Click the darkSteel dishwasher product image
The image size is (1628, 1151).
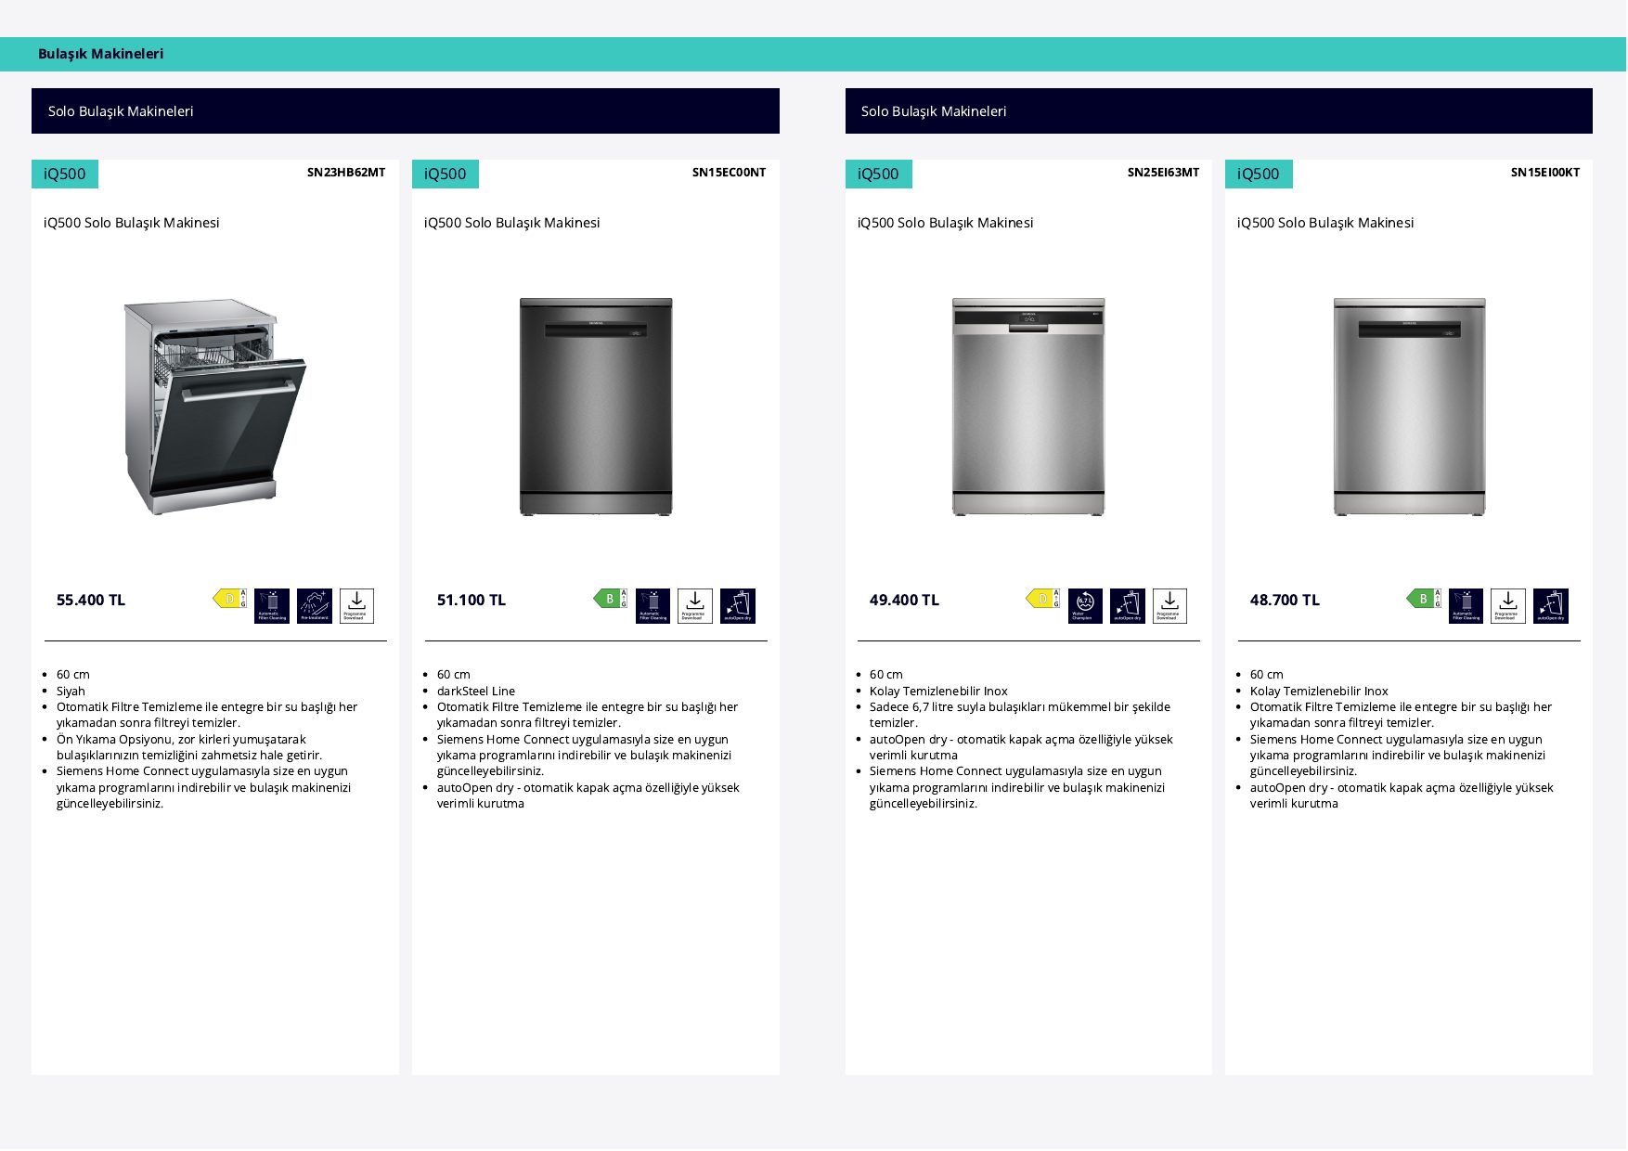596,407
